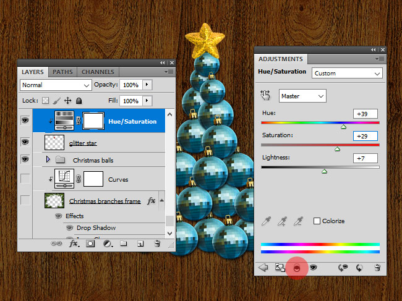The width and height of the screenshot is (402, 301).
Task: Open the Fill slider arrow
Action: (x=147, y=100)
